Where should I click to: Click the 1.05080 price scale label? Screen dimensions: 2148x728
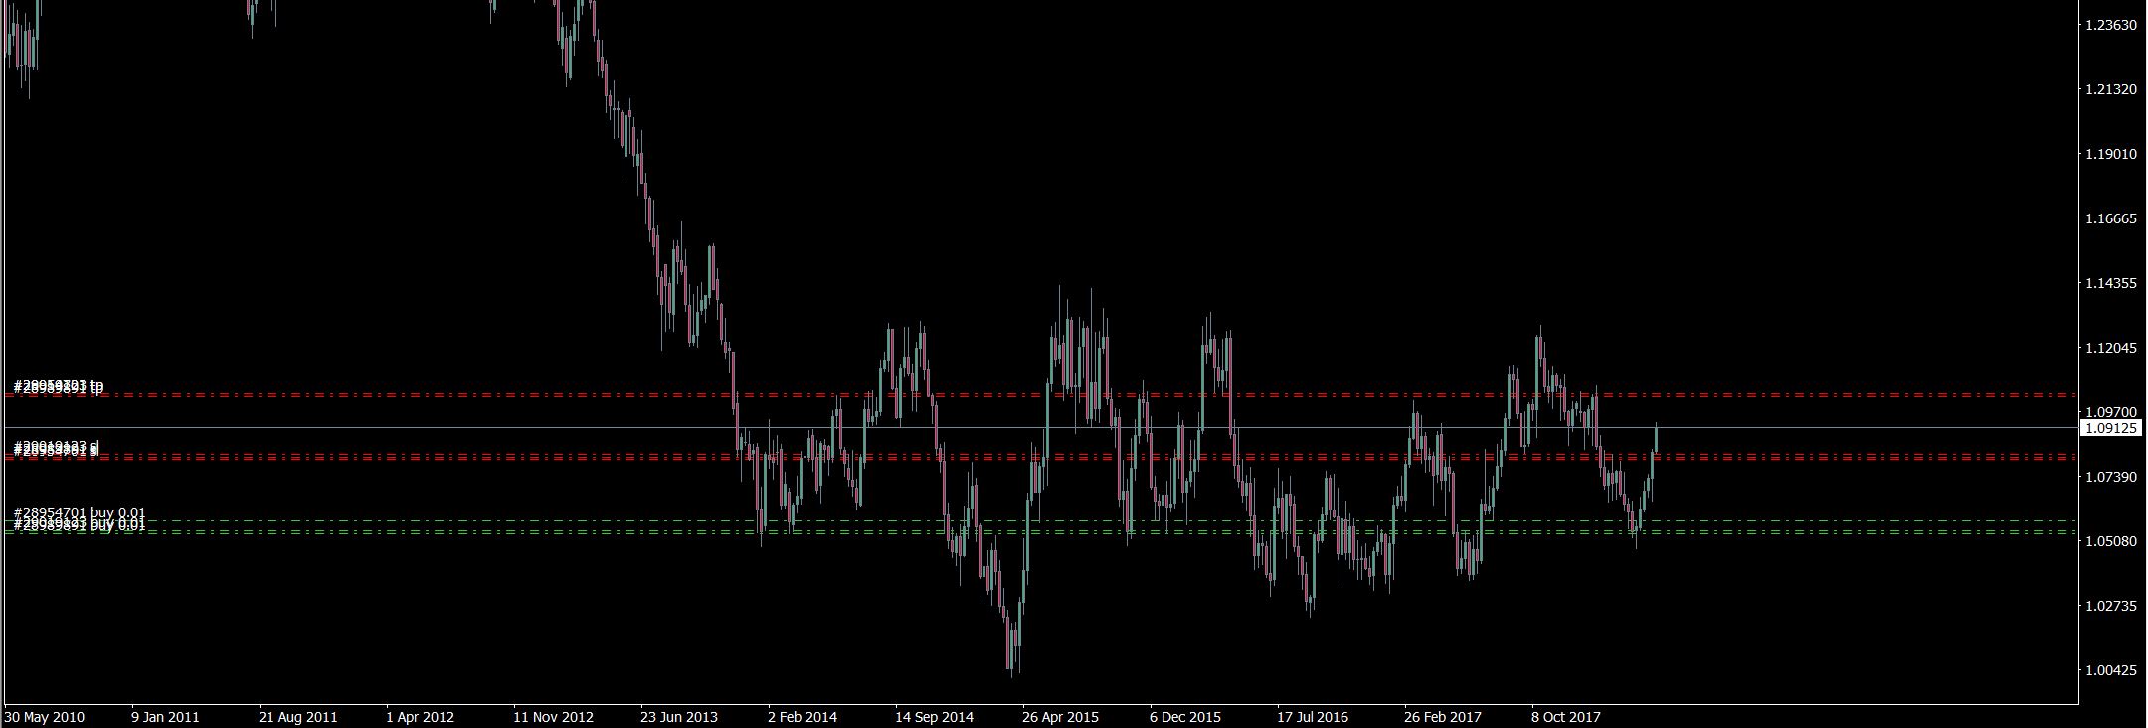tap(2110, 541)
